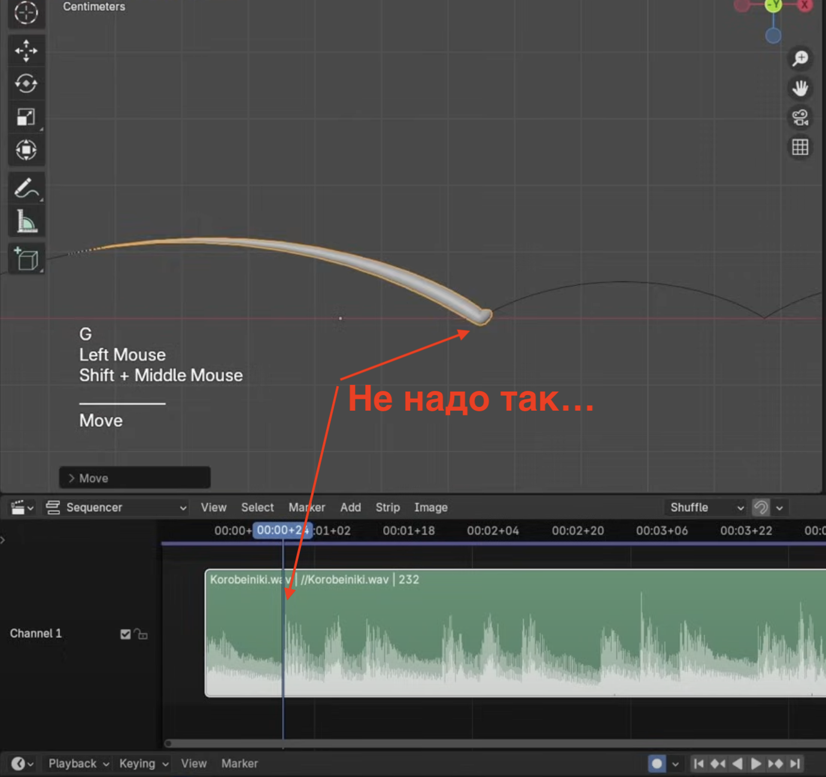Select the Measure tool
This screenshot has width=826, height=777.
(x=26, y=221)
